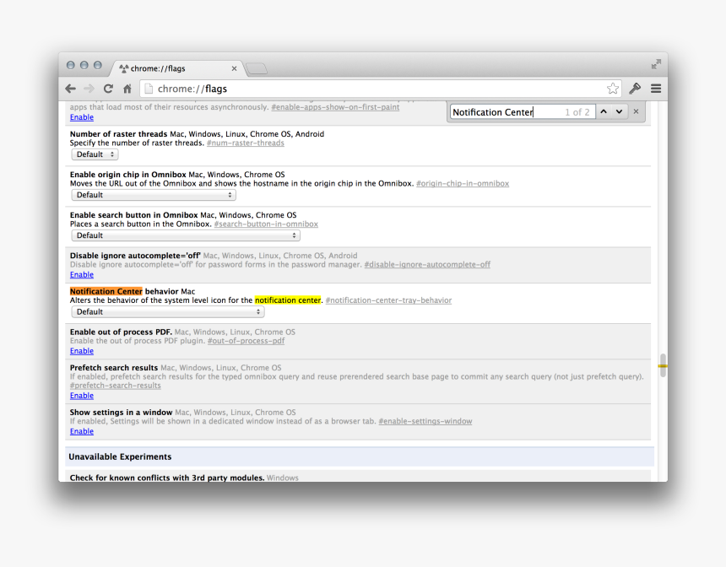Open Number of raster threads dropdown
This screenshot has height=567, width=726.
pyautogui.click(x=95, y=154)
